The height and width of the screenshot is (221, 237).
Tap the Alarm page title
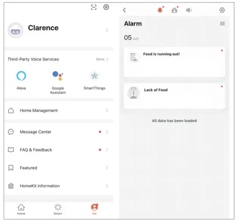coord(133,24)
